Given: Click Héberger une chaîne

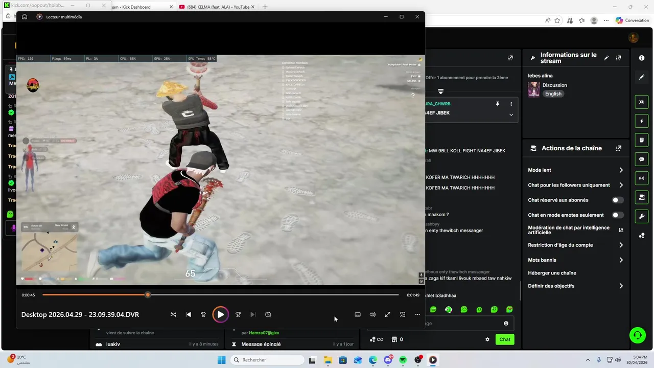Looking at the screenshot, I should [552, 273].
